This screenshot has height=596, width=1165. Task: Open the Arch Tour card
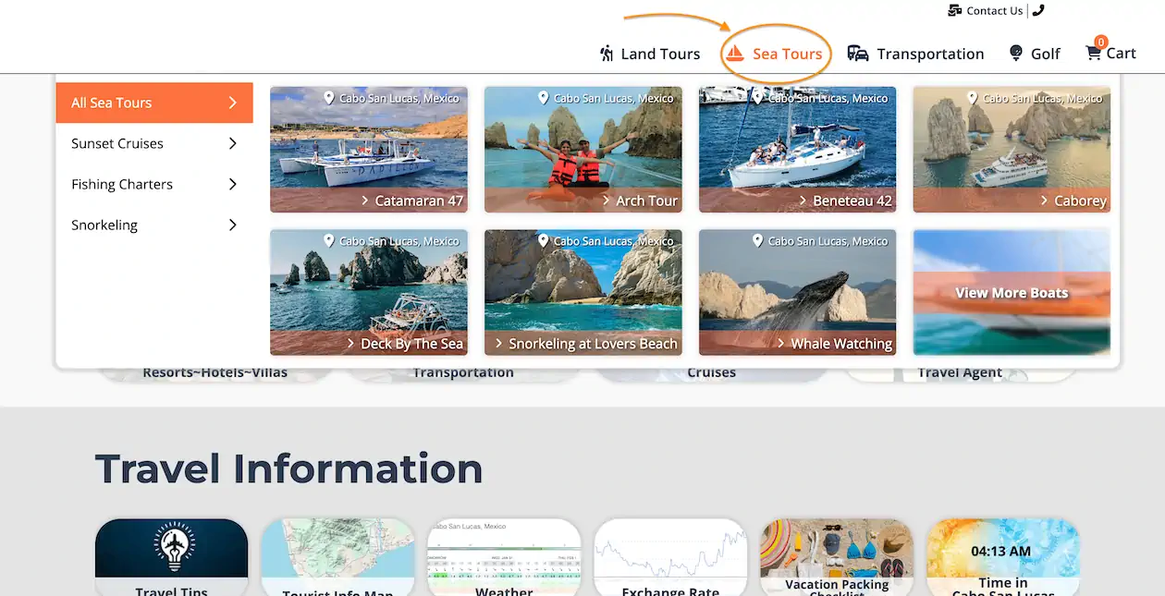pyautogui.click(x=582, y=149)
